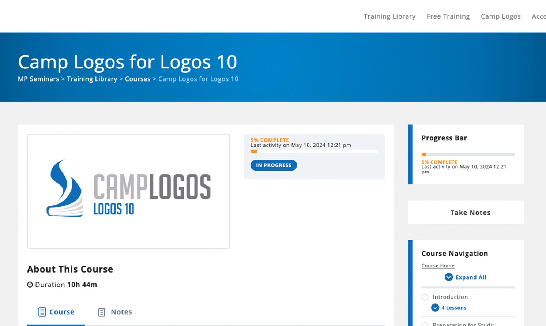Viewport: 546px width, 326px height.
Task: Click the Expand All label
Action: coord(471,277)
